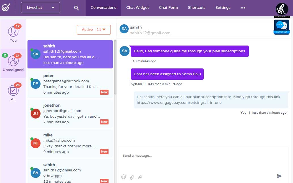The width and height of the screenshot is (293, 183).
Task: Click the SA avatar in chat header
Action: pyautogui.click(x=124, y=29)
